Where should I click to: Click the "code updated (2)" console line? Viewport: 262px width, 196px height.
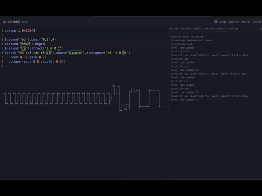click(x=185, y=70)
